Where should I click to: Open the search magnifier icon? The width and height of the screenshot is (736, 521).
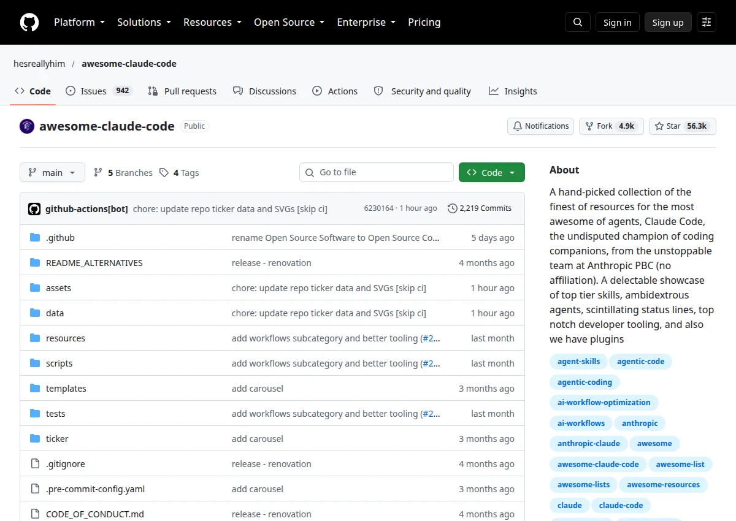tap(578, 22)
